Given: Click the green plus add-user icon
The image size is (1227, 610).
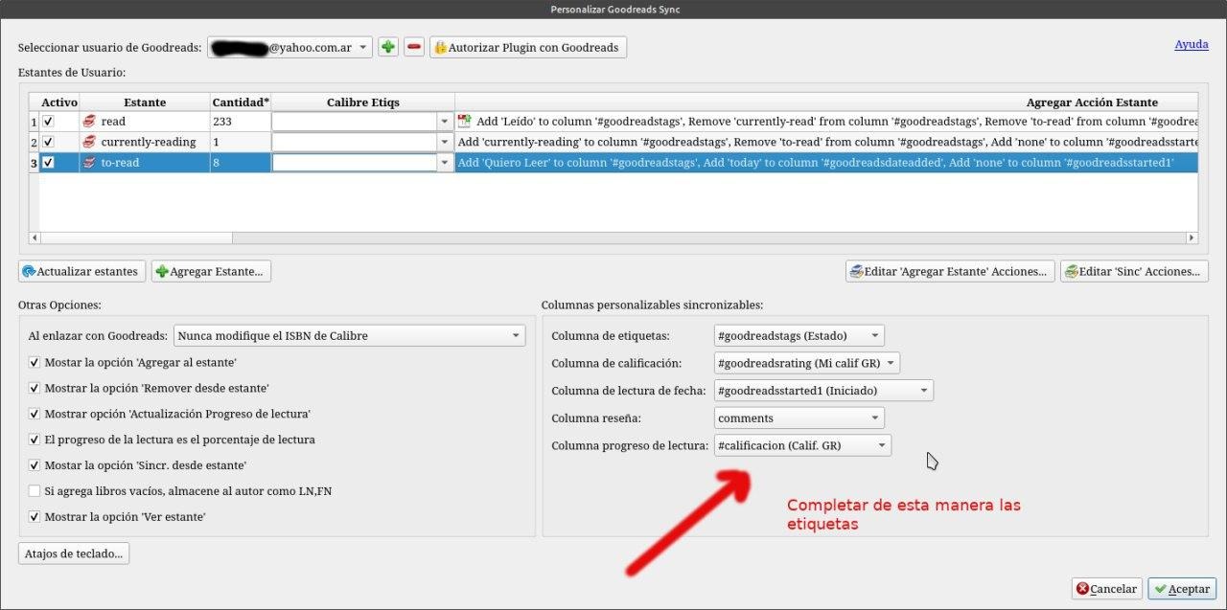Looking at the screenshot, I should (x=388, y=47).
